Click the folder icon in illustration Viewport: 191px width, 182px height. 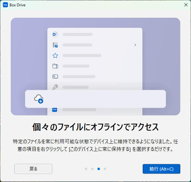pos(55,66)
